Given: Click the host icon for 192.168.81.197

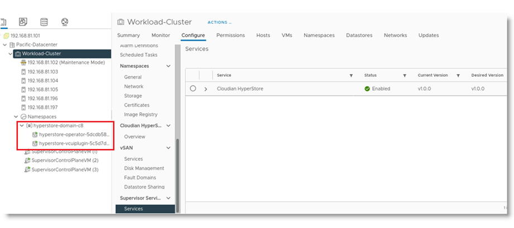Looking at the screenshot, I should [23, 107].
